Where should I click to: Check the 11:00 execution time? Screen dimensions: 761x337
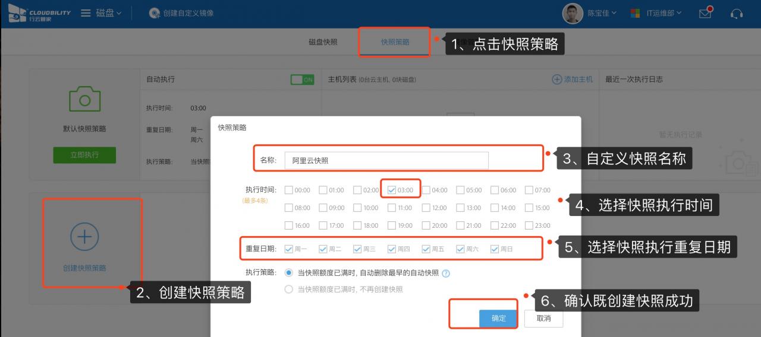tap(392, 208)
